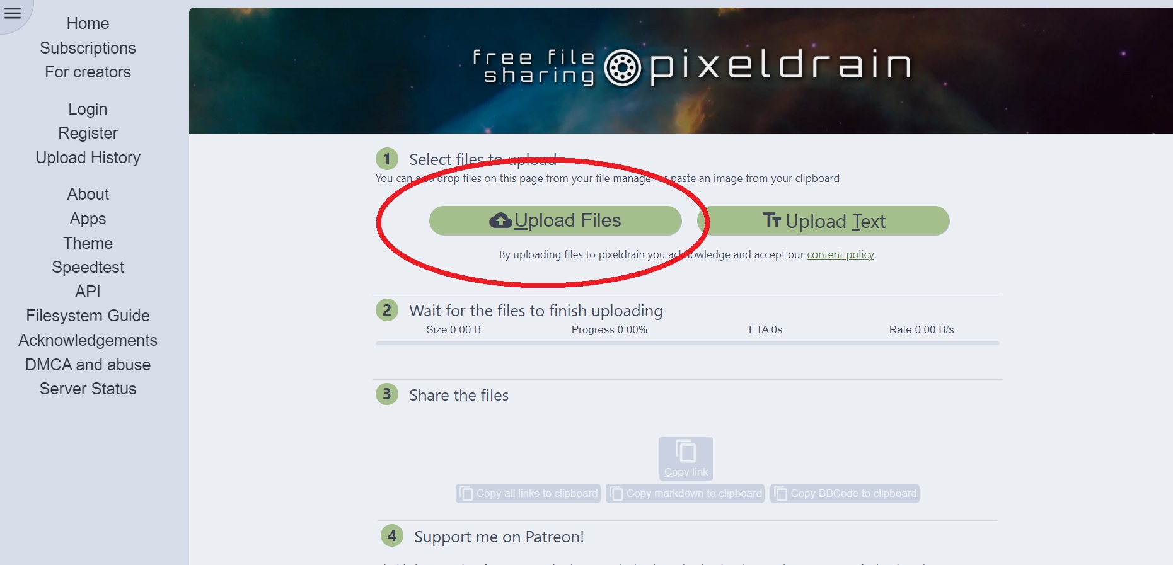Screen dimensions: 1173x565
Task: Copy markdown to clipboard
Action: tap(685, 493)
